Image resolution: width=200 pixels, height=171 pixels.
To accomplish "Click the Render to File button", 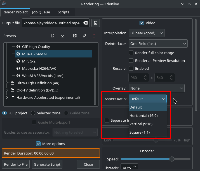I will click(x=16, y=164).
